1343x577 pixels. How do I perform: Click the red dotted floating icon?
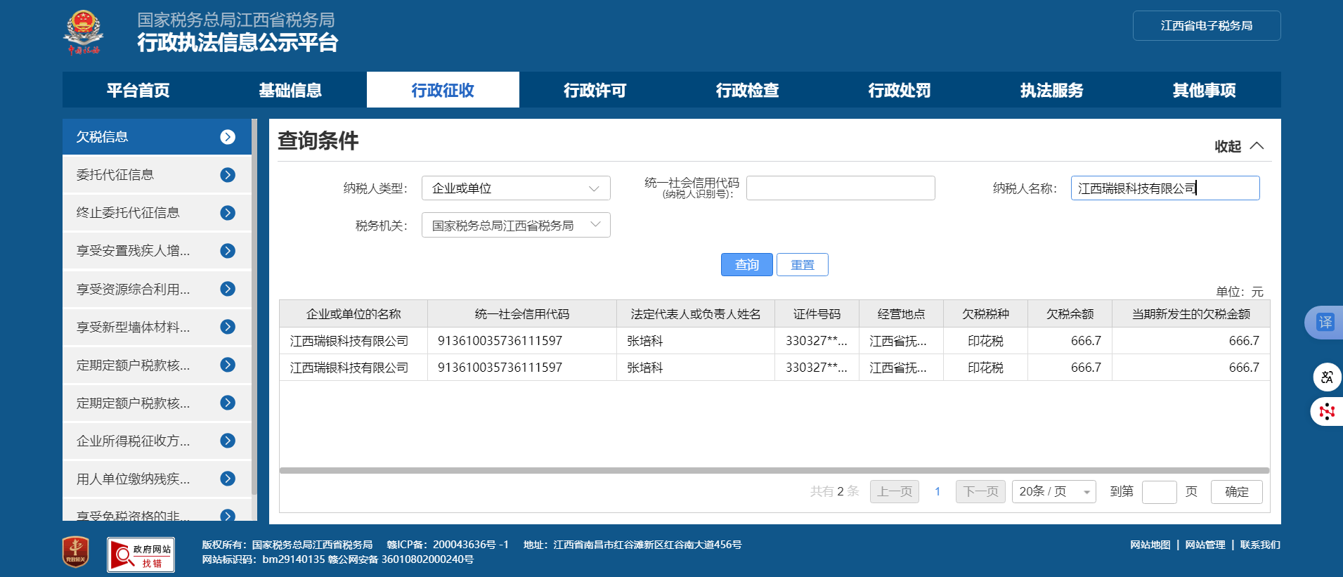1327,411
